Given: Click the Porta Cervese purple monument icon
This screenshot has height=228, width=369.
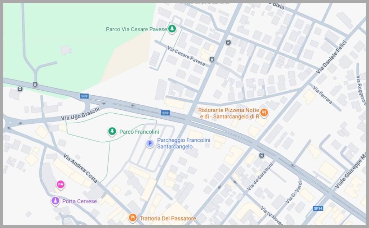Looking at the screenshot, I should point(55,201).
